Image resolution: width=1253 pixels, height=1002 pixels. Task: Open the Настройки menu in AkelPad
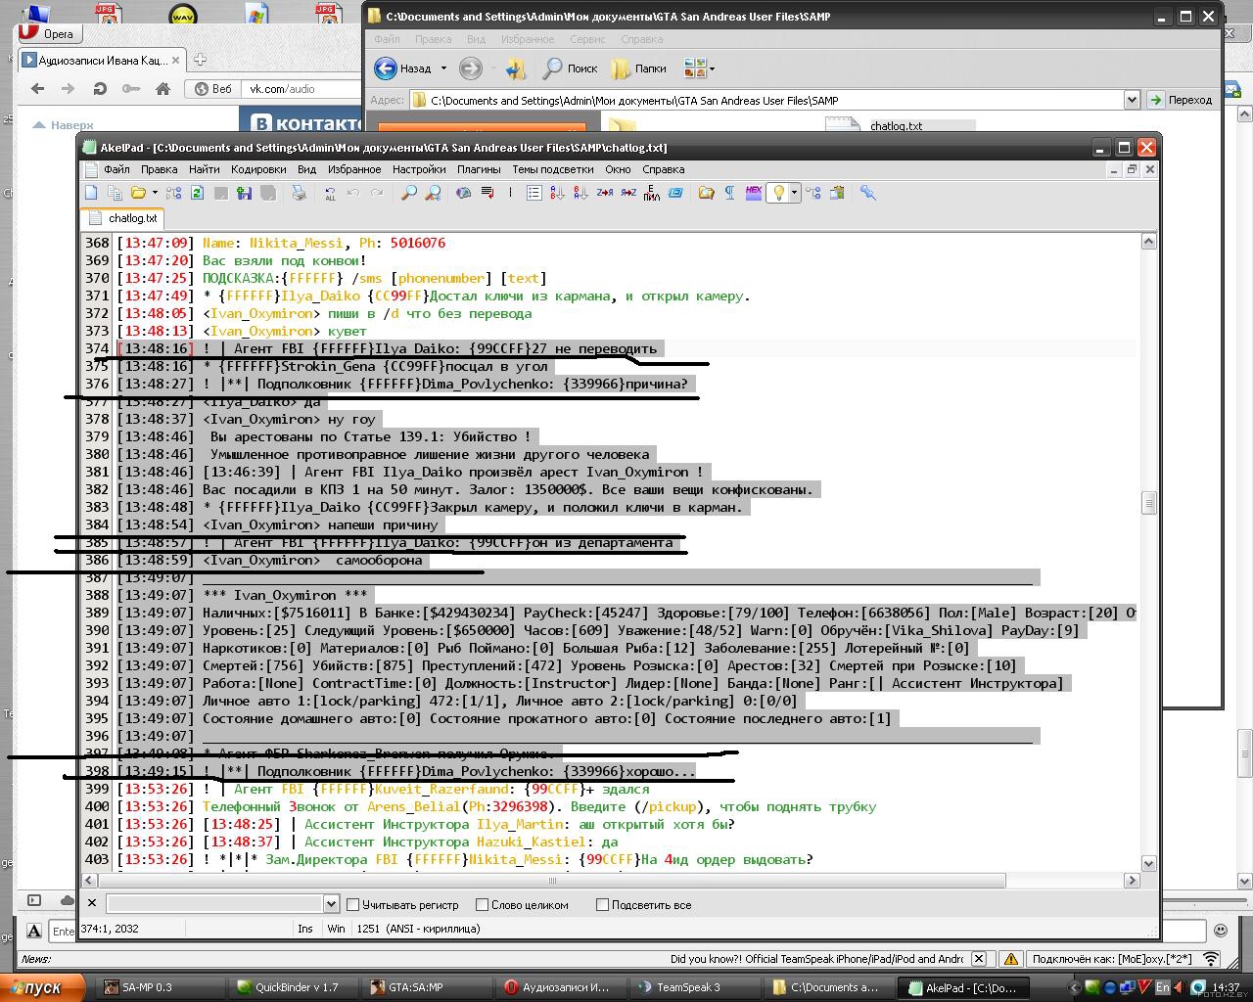coord(419,169)
